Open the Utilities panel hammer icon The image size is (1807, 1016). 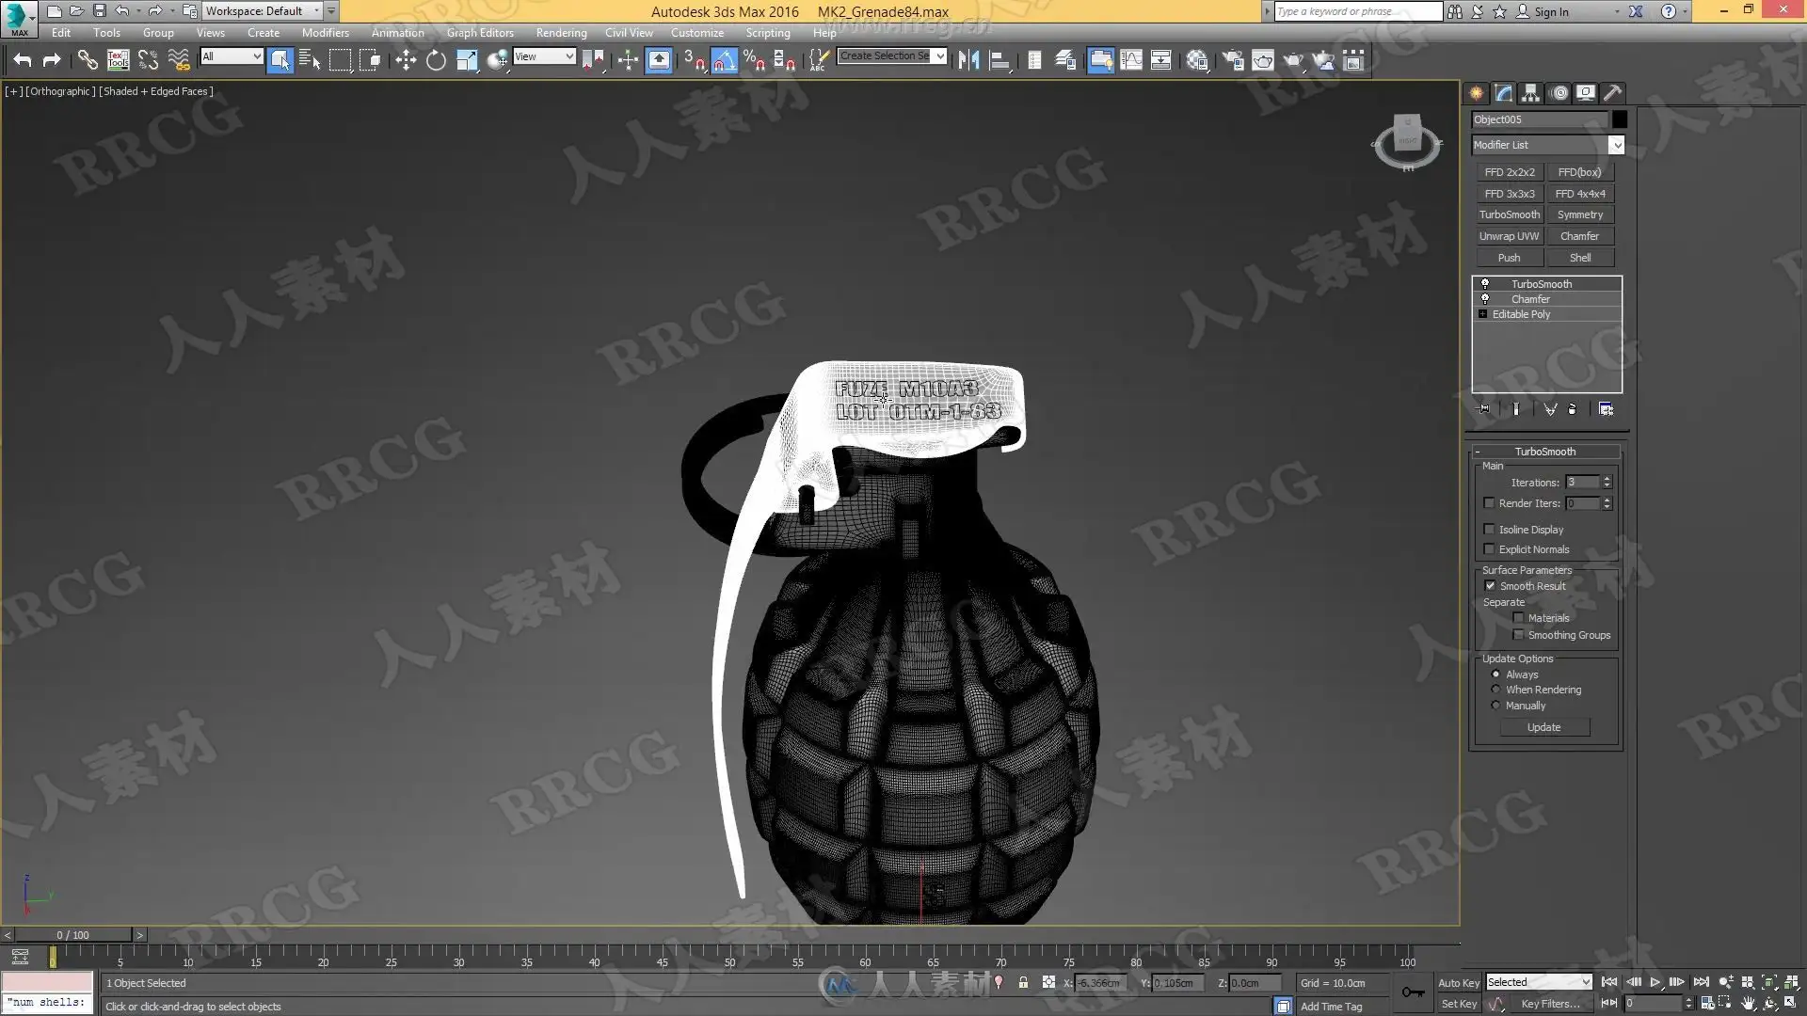[x=1613, y=92]
